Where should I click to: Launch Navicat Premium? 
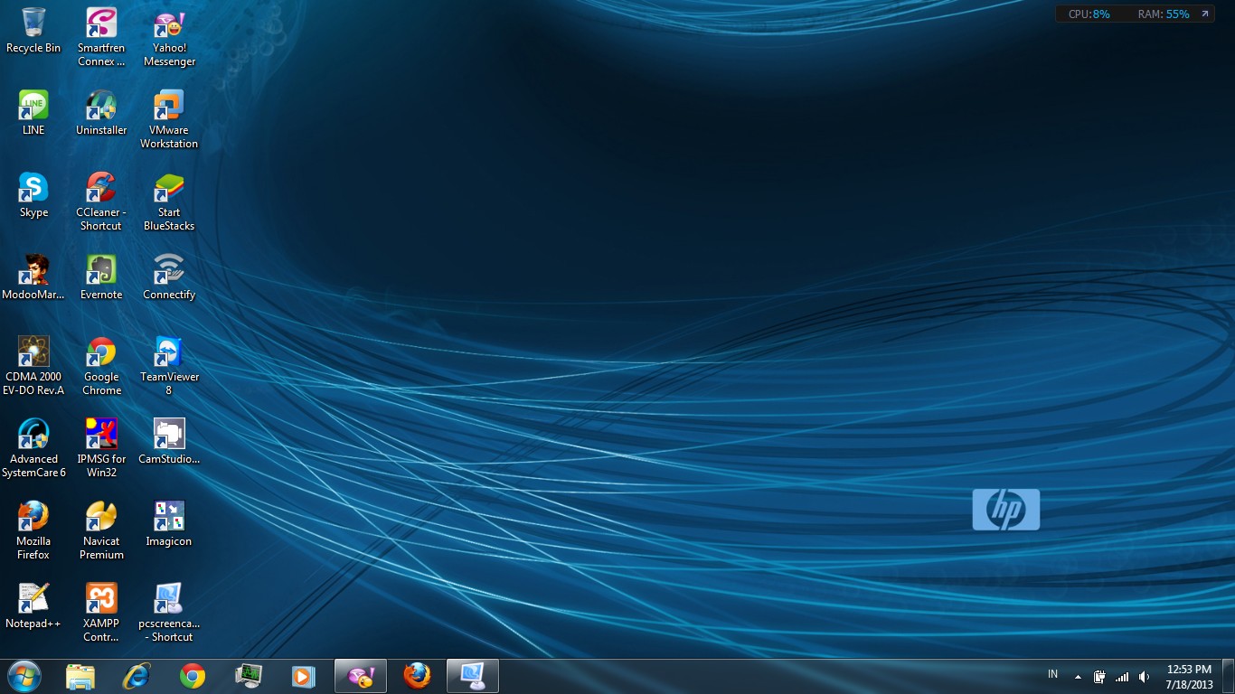[100, 516]
